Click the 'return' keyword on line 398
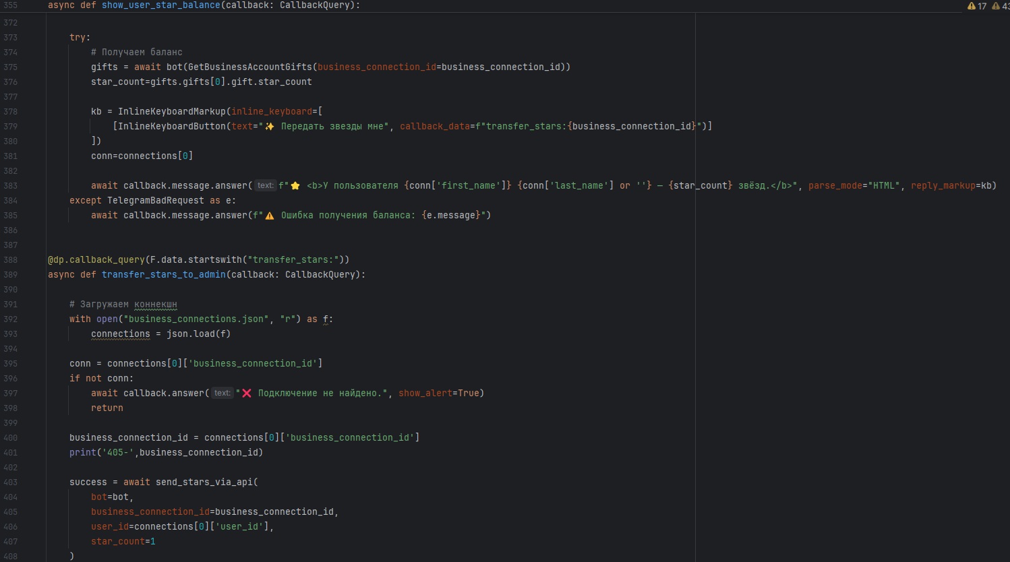Viewport: 1010px width, 562px height. 107,408
